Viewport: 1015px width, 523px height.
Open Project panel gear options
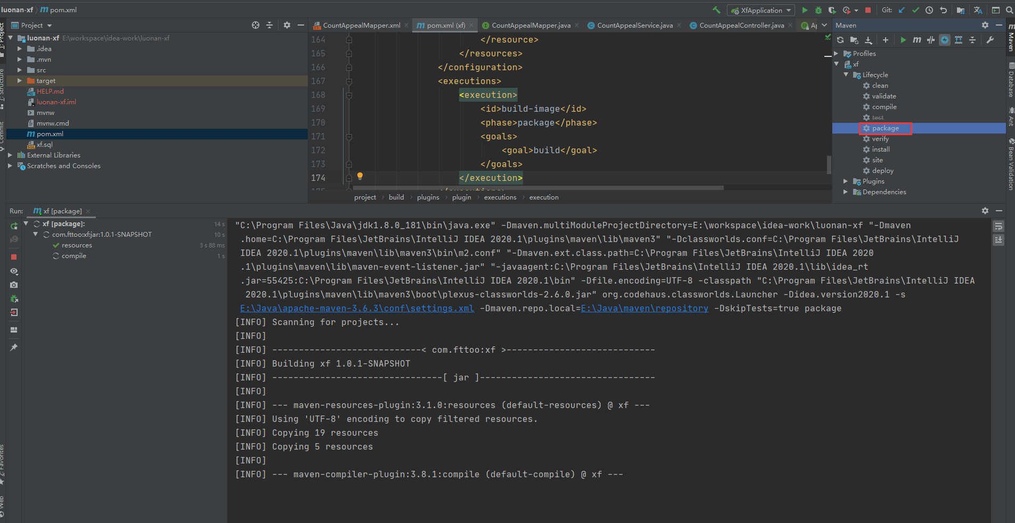point(287,25)
